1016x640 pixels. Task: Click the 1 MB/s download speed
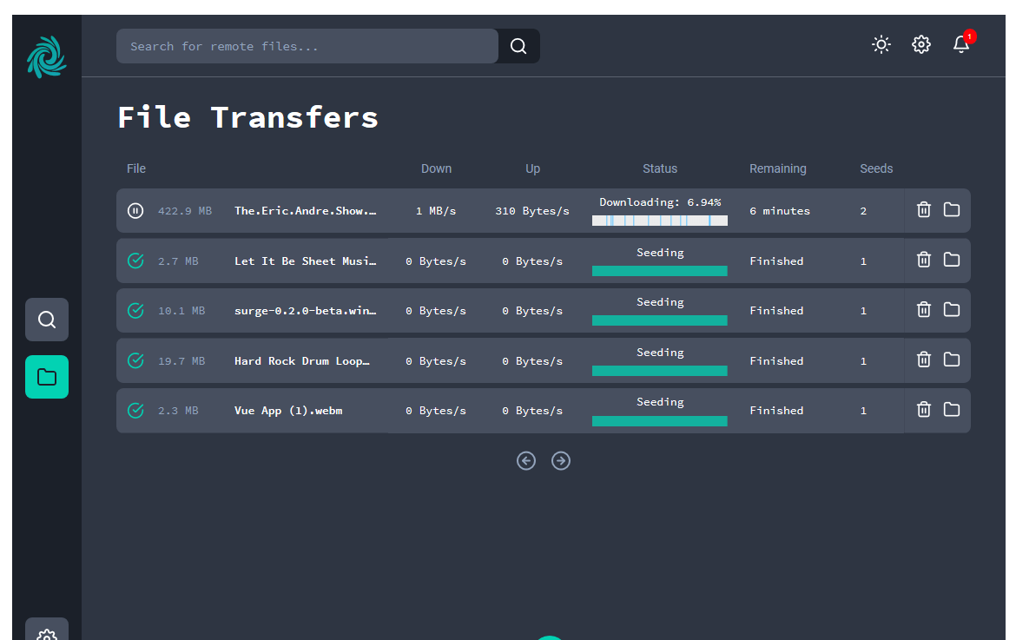click(436, 210)
